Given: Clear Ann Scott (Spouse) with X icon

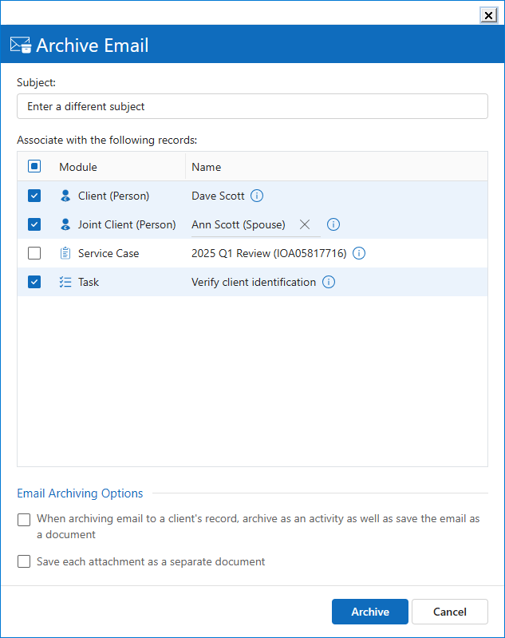Looking at the screenshot, I should 305,224.
